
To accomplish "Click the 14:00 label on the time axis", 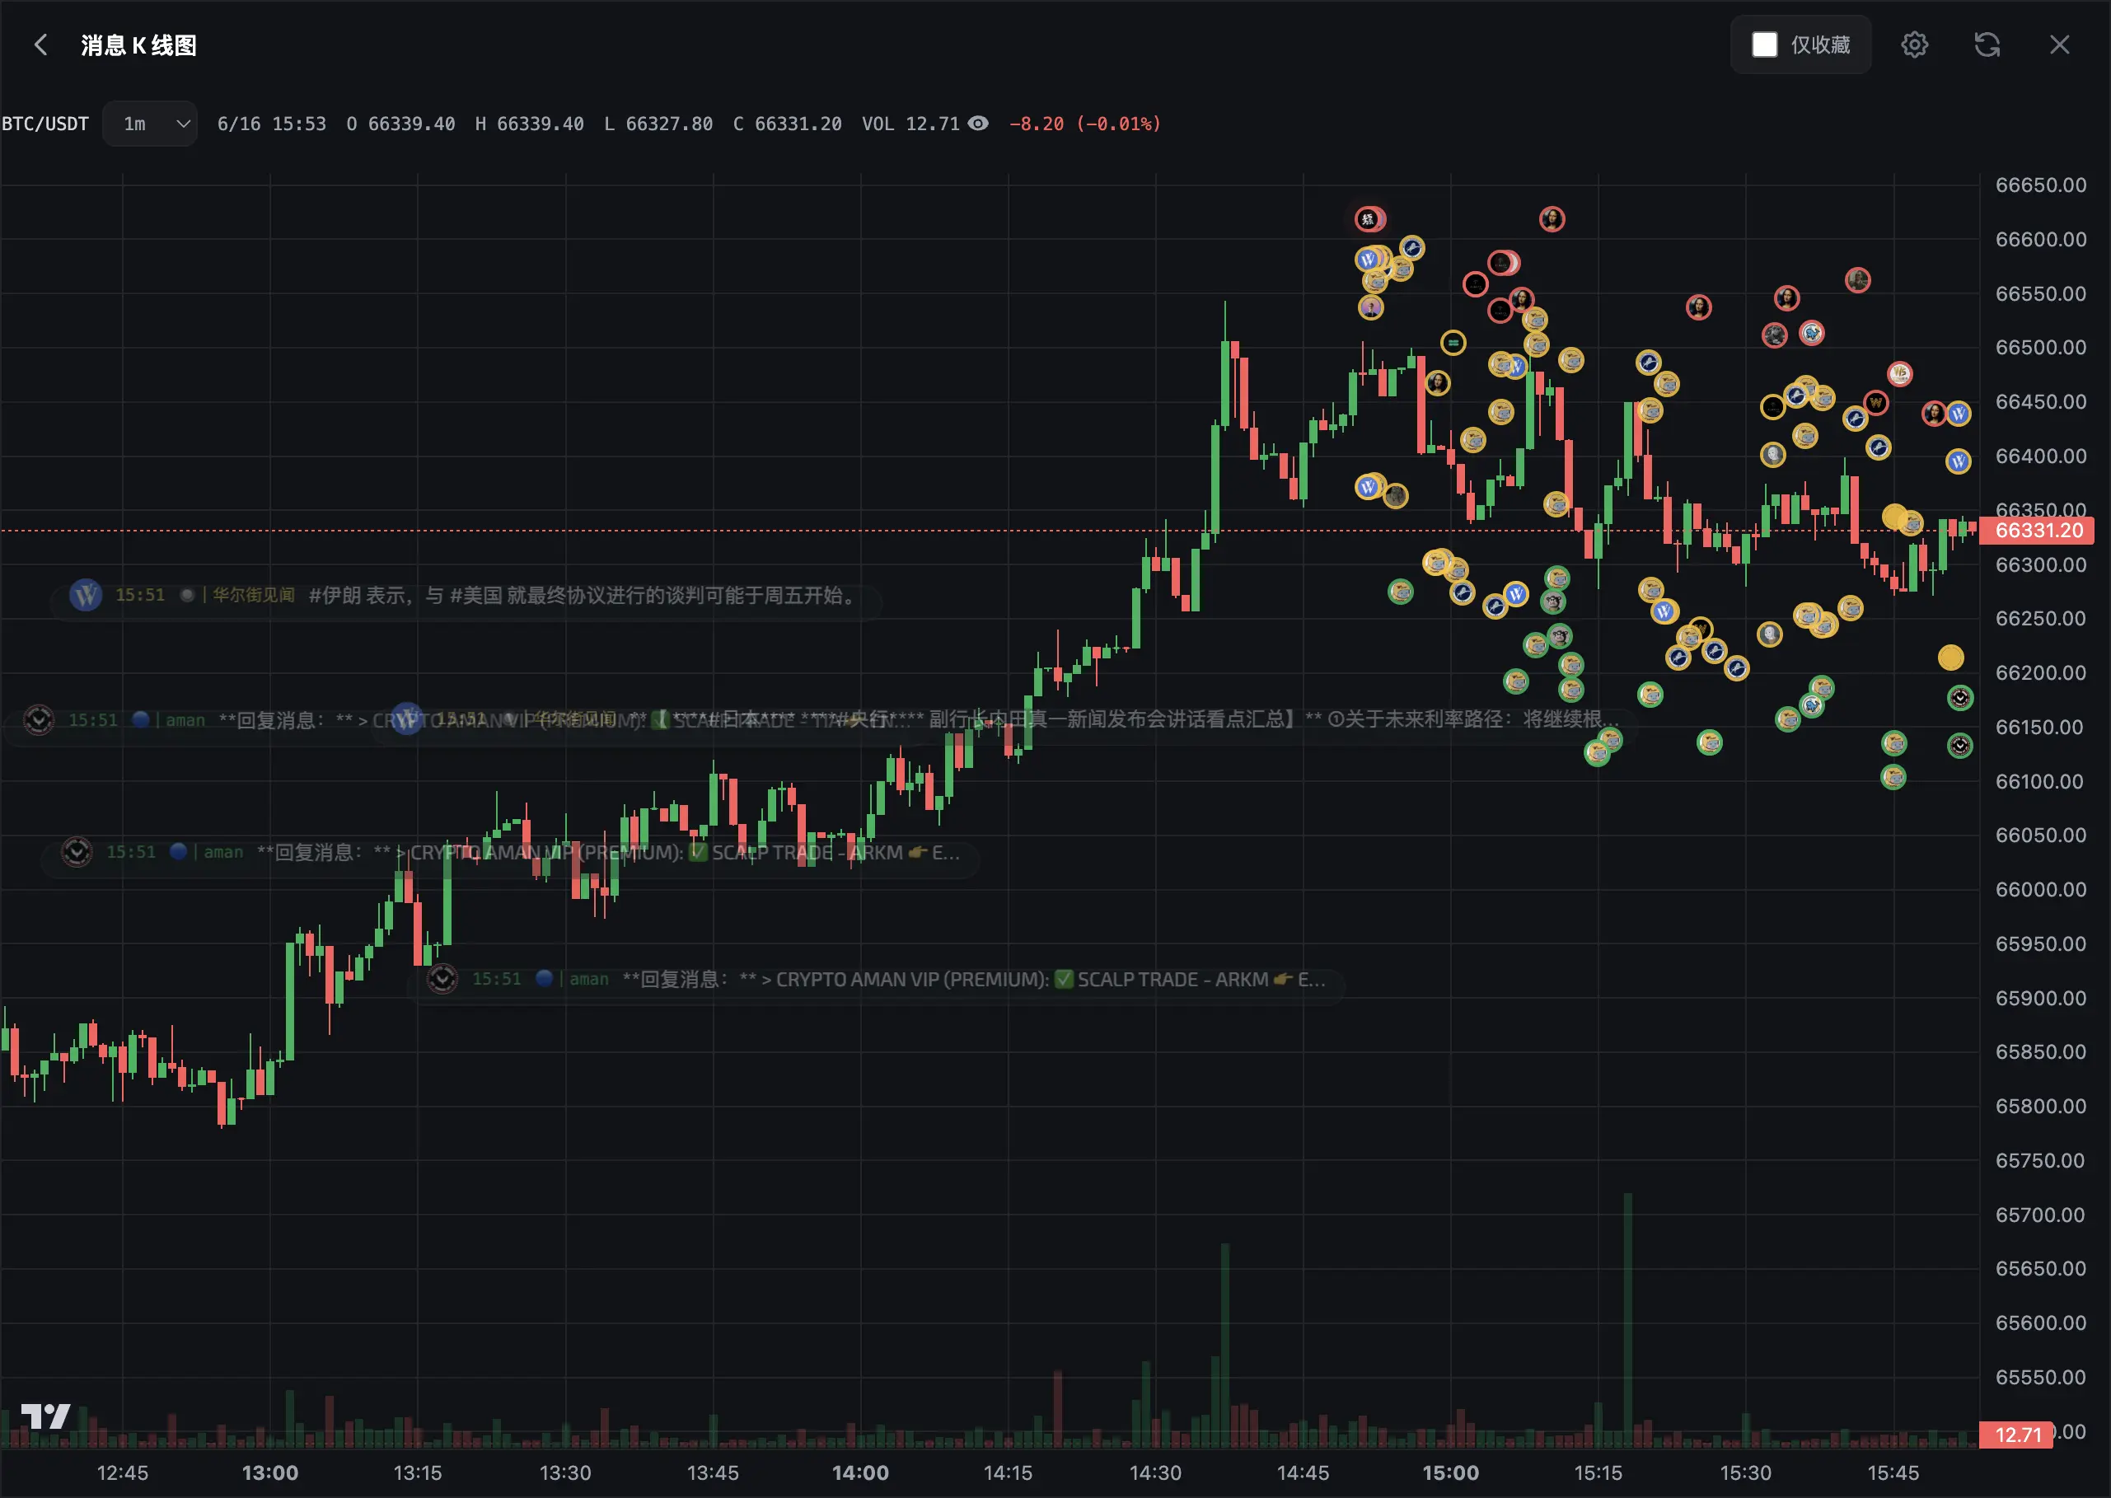I will click(x=860, y=1473).
